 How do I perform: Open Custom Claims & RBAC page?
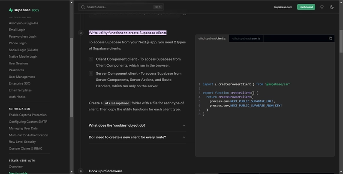[x=26, y=148]
